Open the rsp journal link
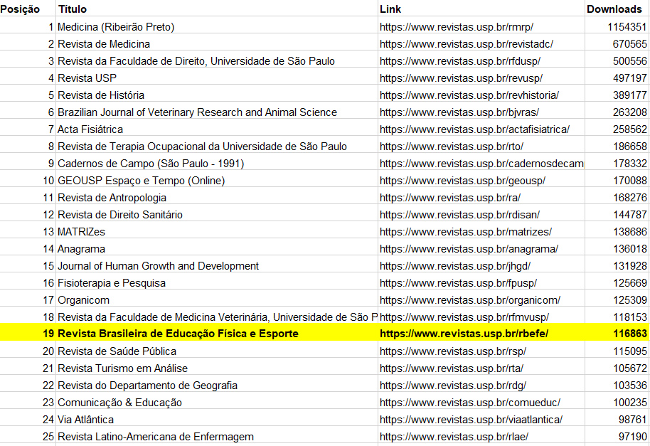This screenshot has width=650, height=446. click(x=453, y=351)
